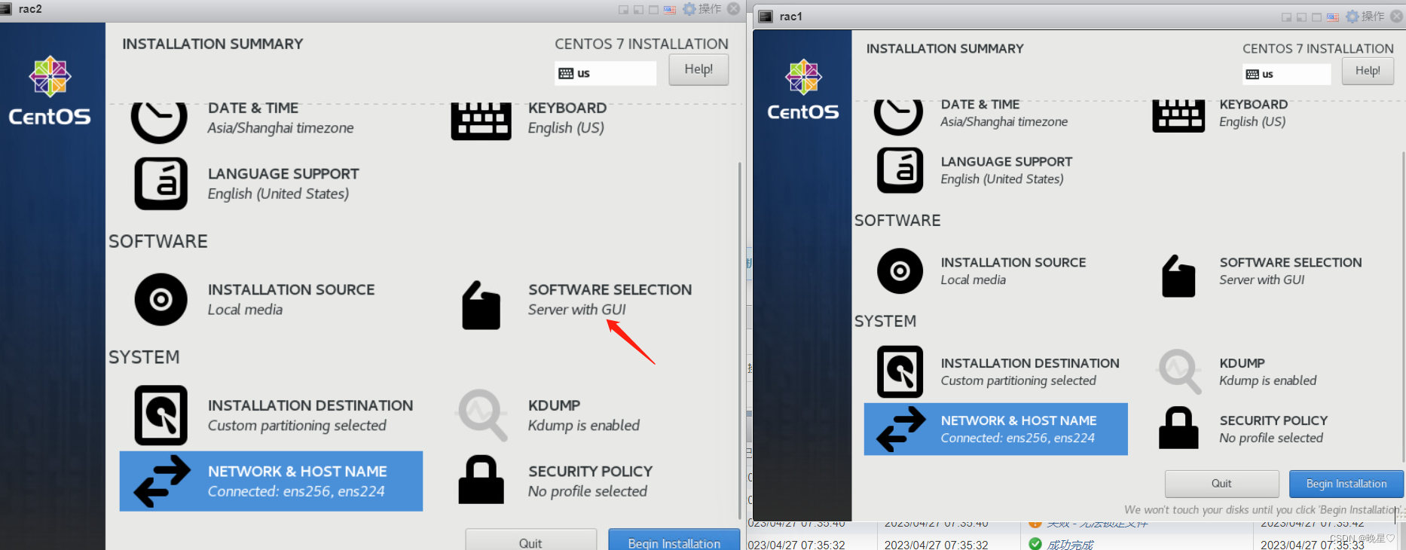Select 'Server with GUI' text in rac2
This screenshot has height=550, width=1406.
[x=577, y=310]
